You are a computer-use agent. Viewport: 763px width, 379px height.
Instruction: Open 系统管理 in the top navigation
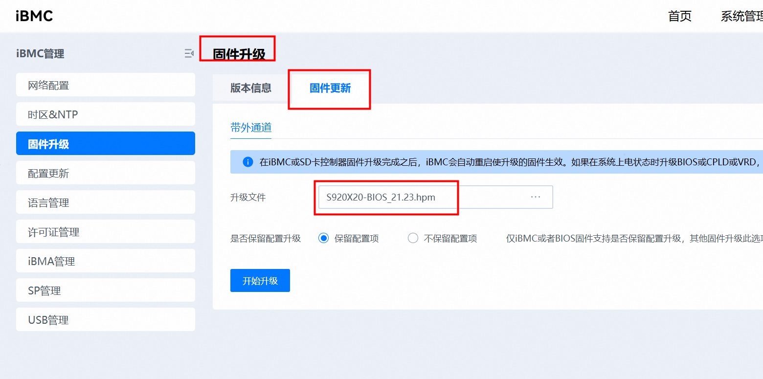741,16
